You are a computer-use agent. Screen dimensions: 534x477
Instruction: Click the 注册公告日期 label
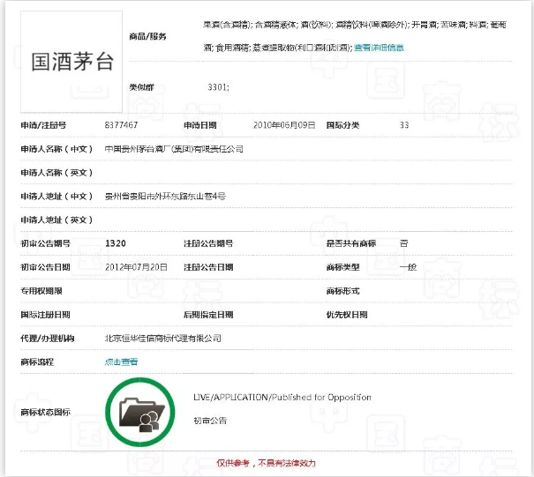208,267
